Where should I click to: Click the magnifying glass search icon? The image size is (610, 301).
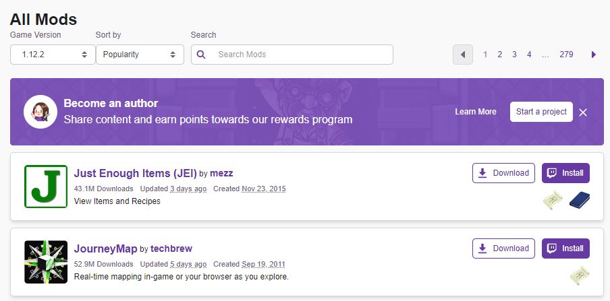tap(201, 55)
